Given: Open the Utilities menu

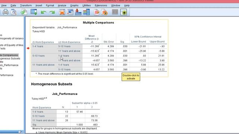Looking at the screenshot, I should 87,5.
